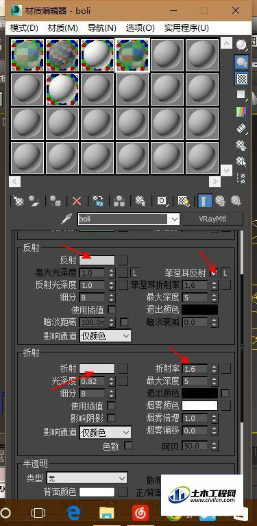Click the Put to Library icon
The image size is (257, 526).
(x=140, y=201)
